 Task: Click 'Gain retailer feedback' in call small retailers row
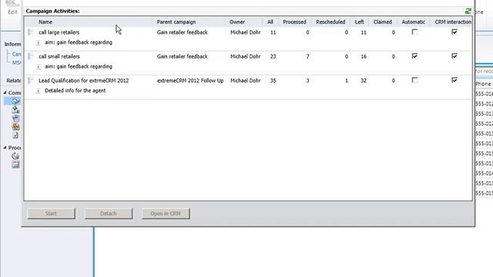pos(183,56)
